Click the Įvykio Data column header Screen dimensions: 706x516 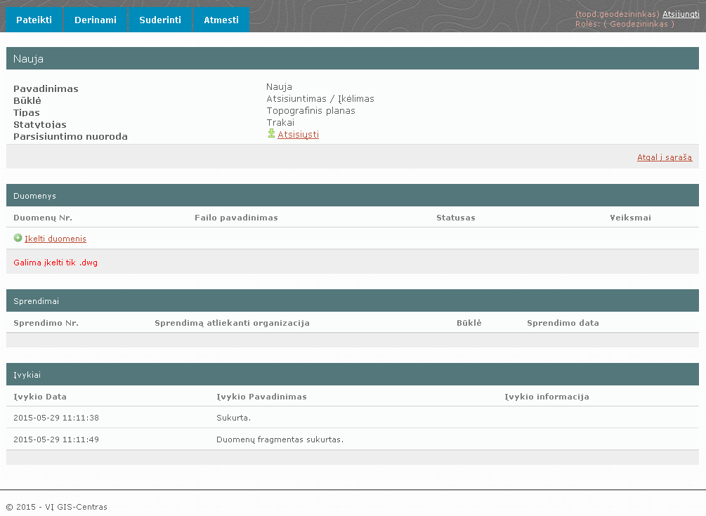(40, 397)
